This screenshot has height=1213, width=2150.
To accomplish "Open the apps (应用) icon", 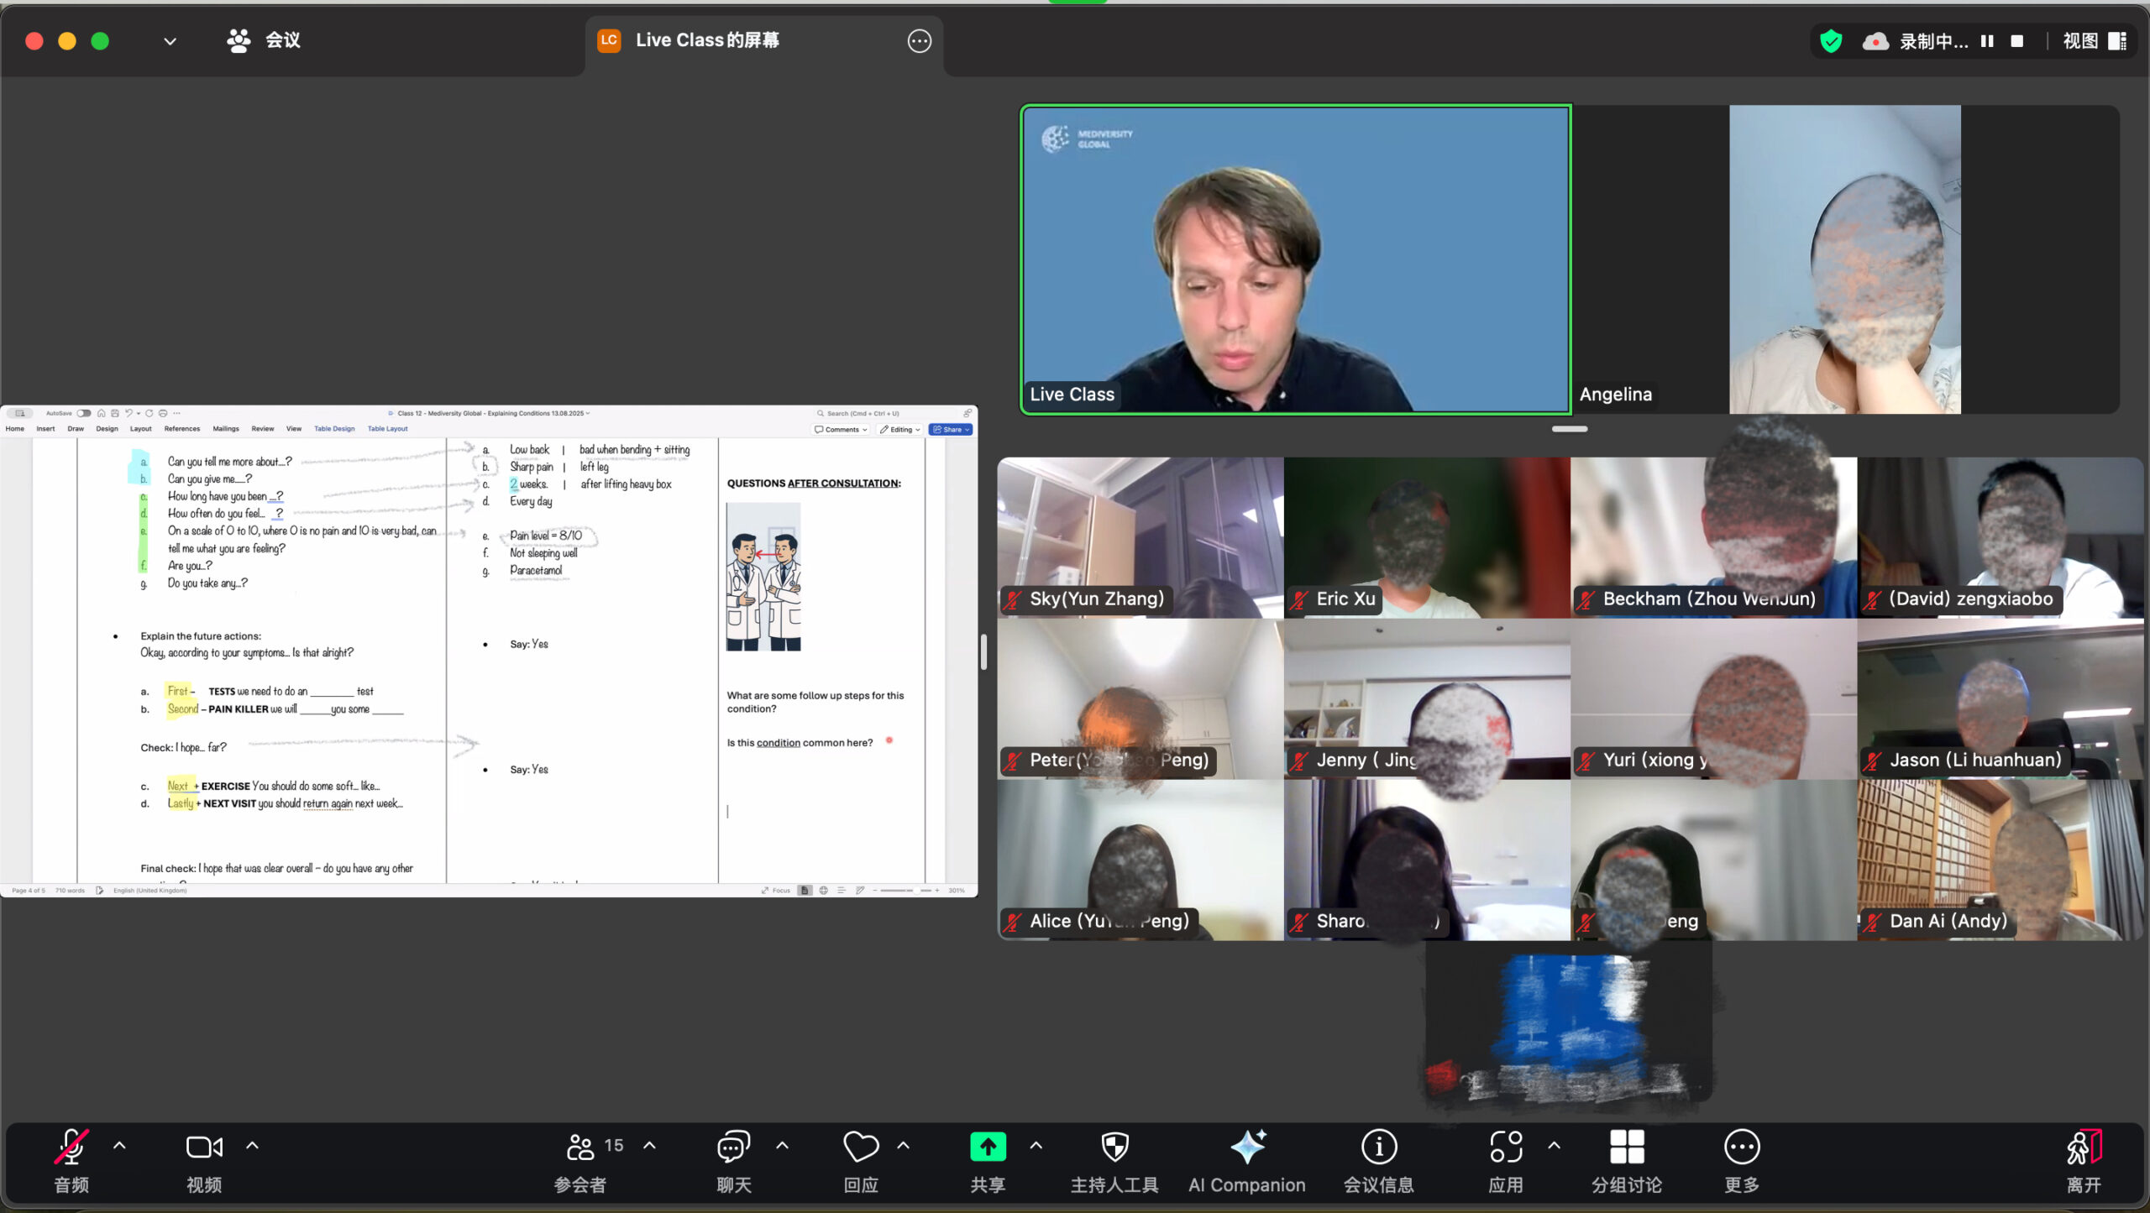I will click(1506, 1148).
